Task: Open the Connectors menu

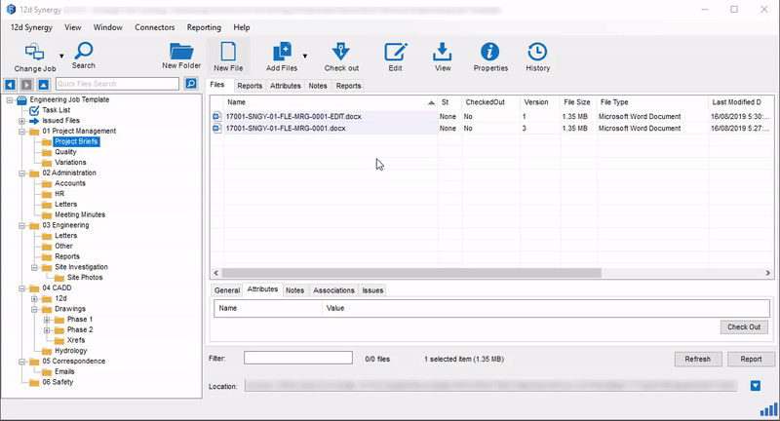Action: [x=155, y=27]
